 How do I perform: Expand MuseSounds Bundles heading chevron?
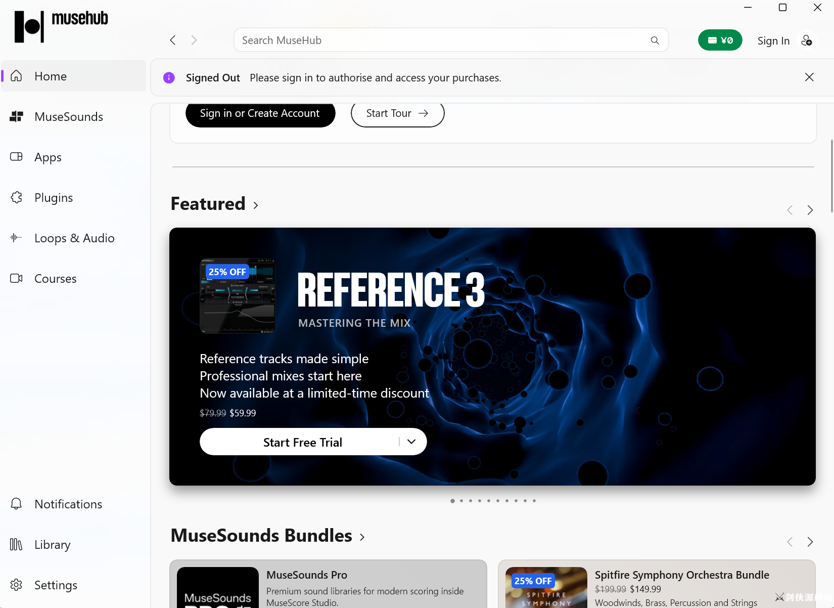[x=362, y=537]
